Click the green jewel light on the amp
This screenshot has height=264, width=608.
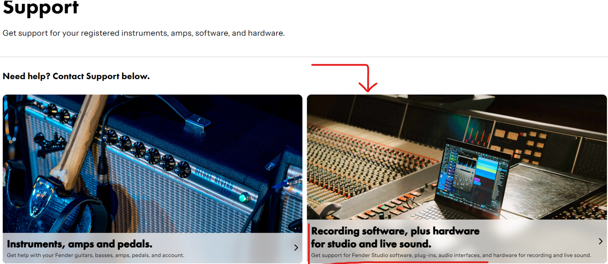243,198
